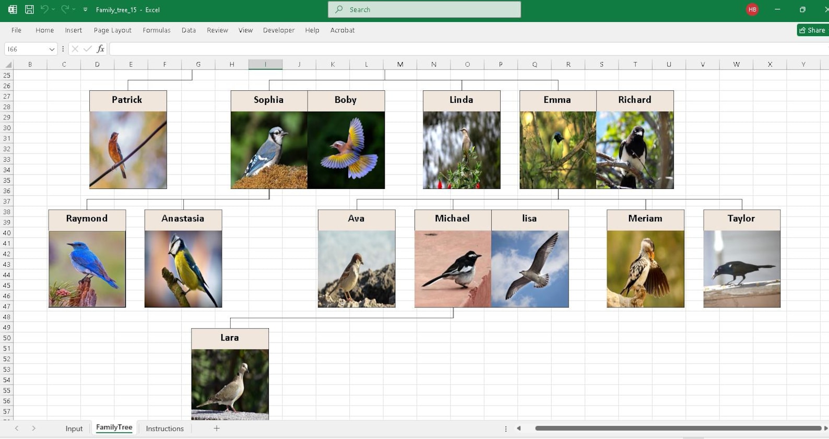The image size is (829, 439).
Task: Add a new sheet with plus icon
Action: (x=216, y=429)
